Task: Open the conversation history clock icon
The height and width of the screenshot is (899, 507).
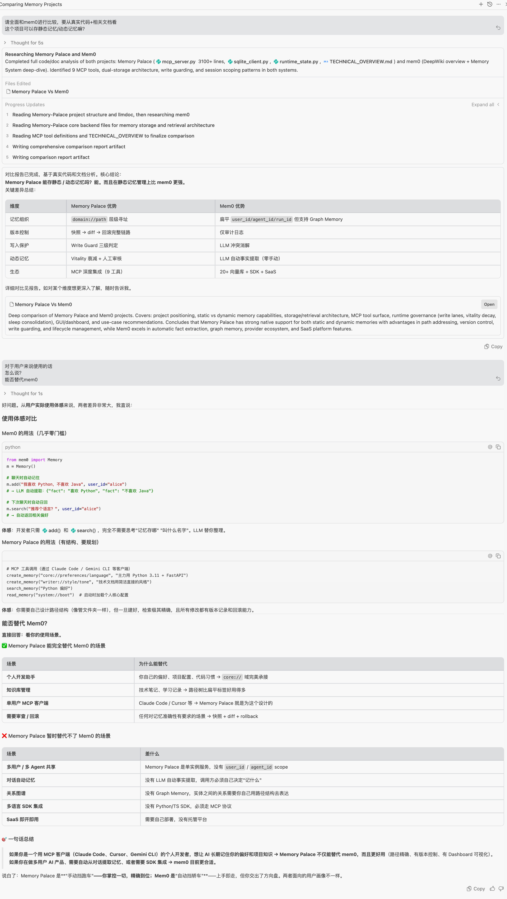Action: 490,4
